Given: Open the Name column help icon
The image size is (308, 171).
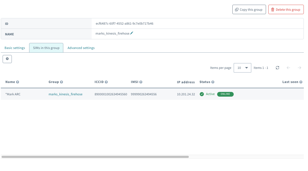Looking at the screenshot, I should coord(18,82).
